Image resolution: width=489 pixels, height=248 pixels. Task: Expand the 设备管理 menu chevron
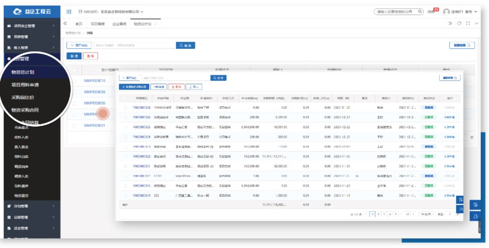pos(53,217)
